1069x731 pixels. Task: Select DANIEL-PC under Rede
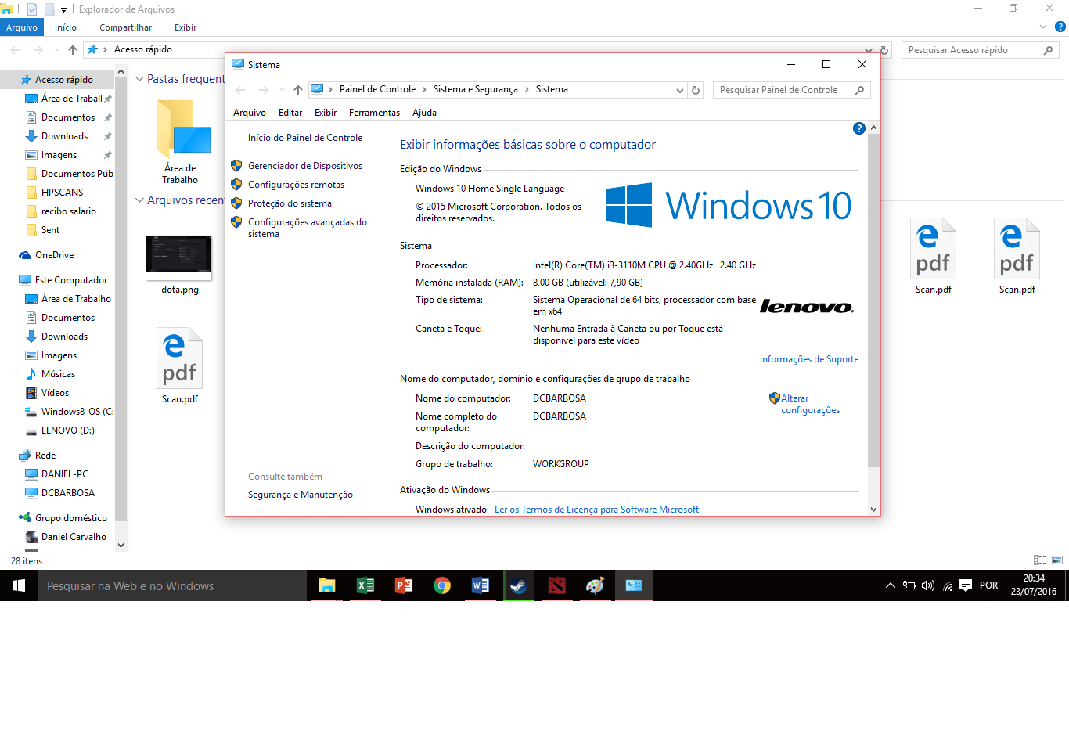(x=65, y=474)
